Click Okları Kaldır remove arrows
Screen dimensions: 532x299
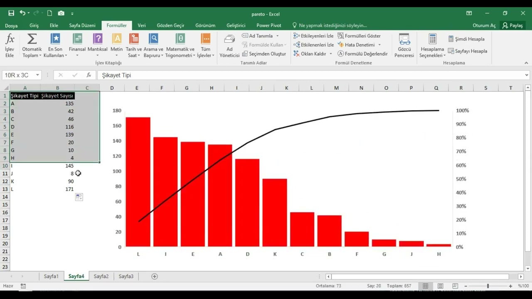(310, 54)
